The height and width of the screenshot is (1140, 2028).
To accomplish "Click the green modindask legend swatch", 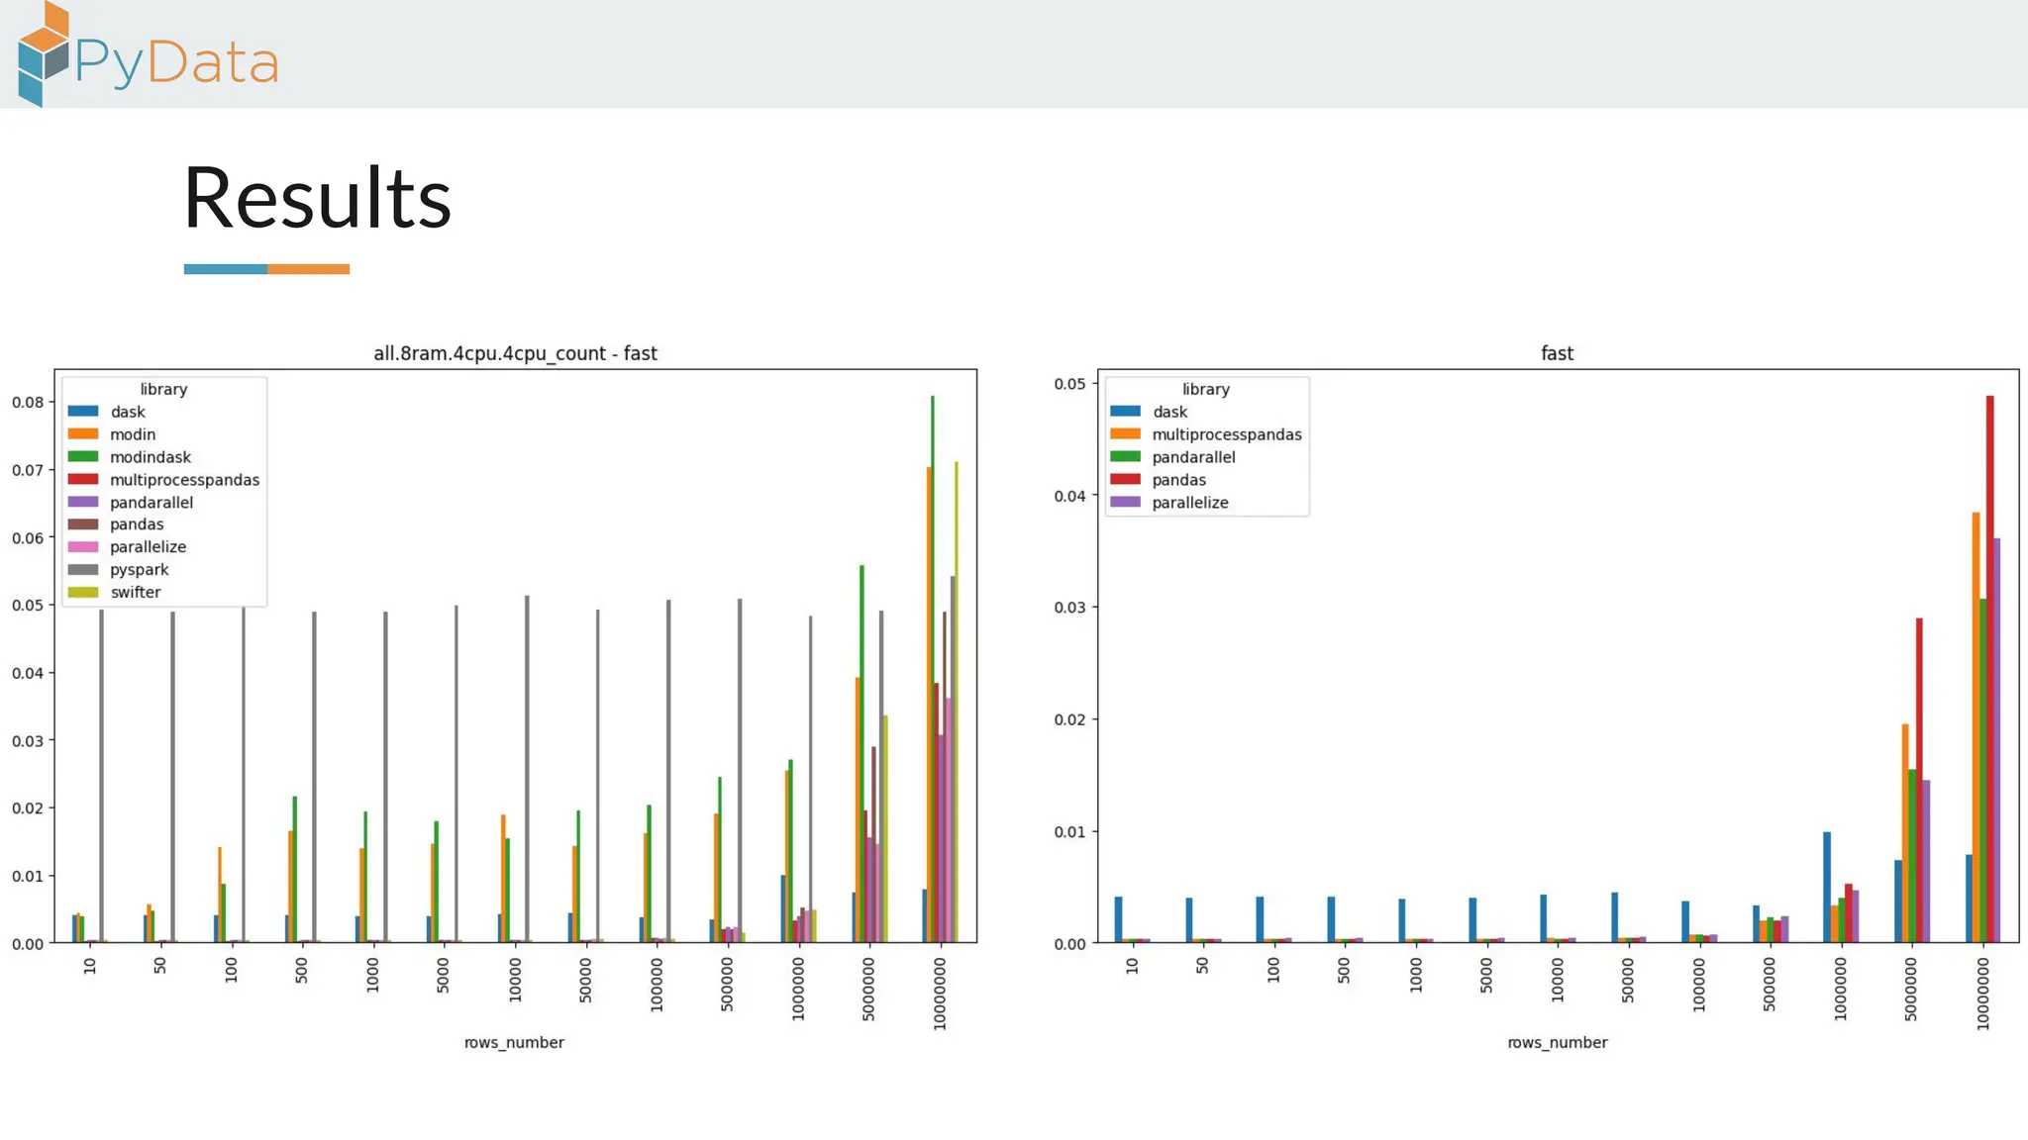I will [83, 457].
